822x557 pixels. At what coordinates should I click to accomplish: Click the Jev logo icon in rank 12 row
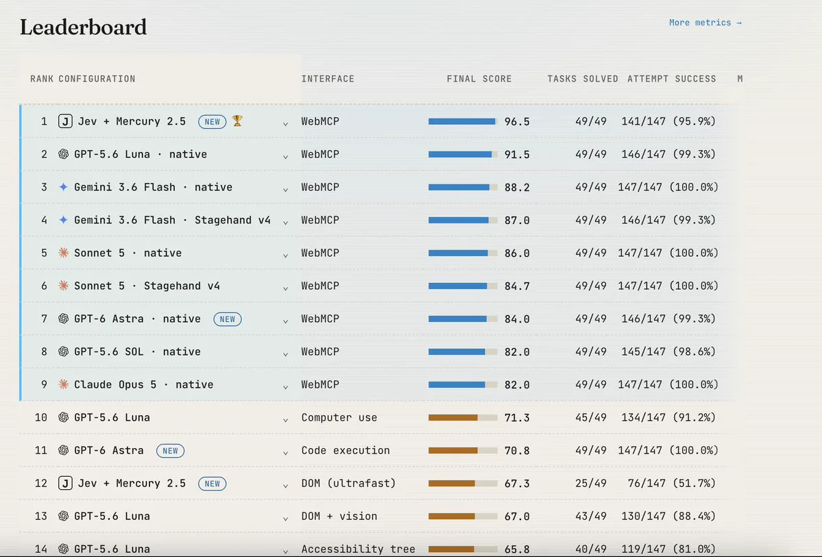(x=65, y=483)
